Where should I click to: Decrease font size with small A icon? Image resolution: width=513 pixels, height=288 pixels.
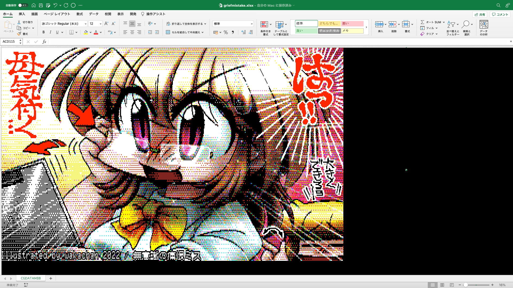(113, 24)
